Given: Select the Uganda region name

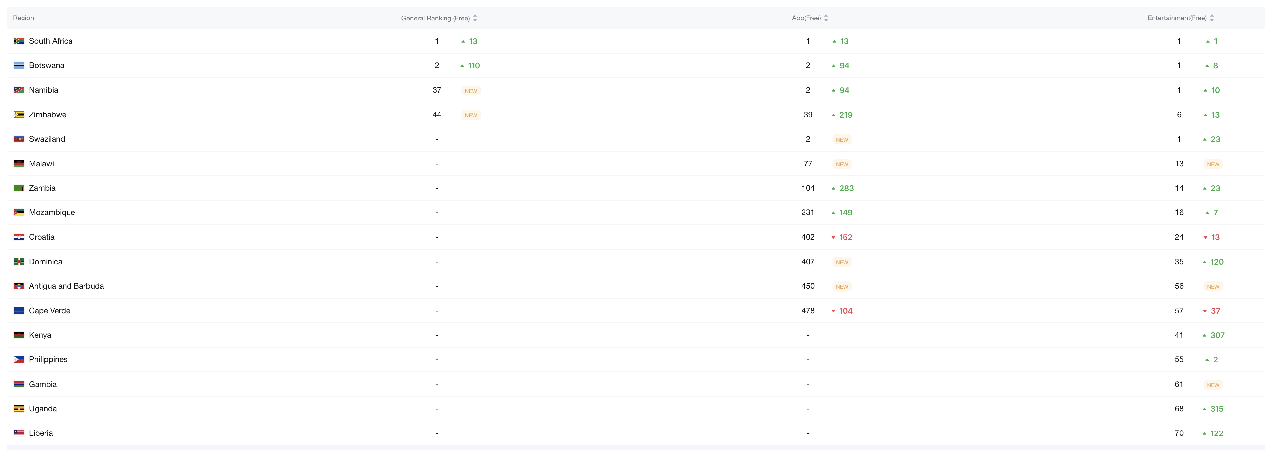Looking at the screenshot, I should pos(43,409).
